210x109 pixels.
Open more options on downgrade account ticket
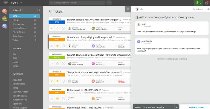(x=63, y=63)
